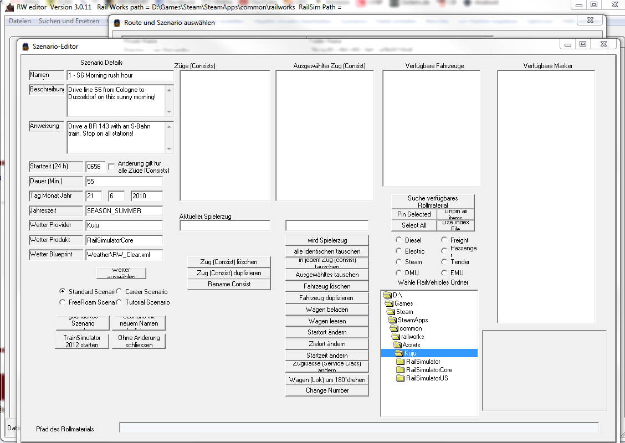This screenshot has height=443, width=625.
Task: Open the Suchen und Ersetzen menu
Action: point(69,21)
